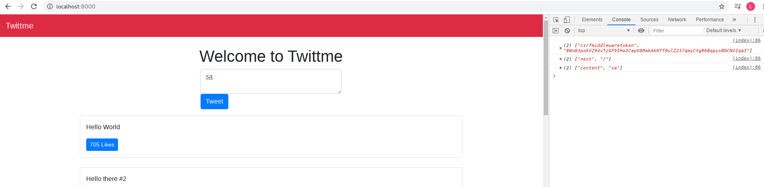Image resolution: width=764 pixels, height=187 pixels.
Task: Click the blue Tweet button
Action: pyautogui.click(x=214, y=102)
